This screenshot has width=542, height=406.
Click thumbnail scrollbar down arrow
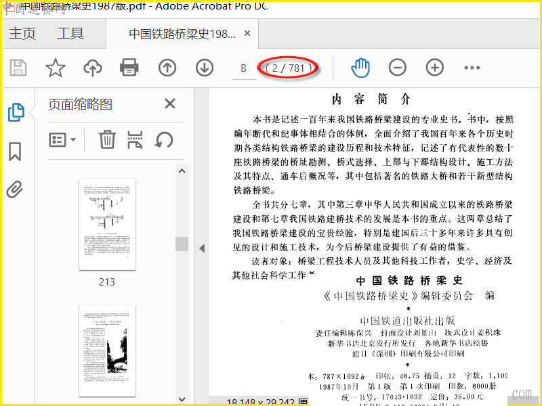[x=182, y=399]
